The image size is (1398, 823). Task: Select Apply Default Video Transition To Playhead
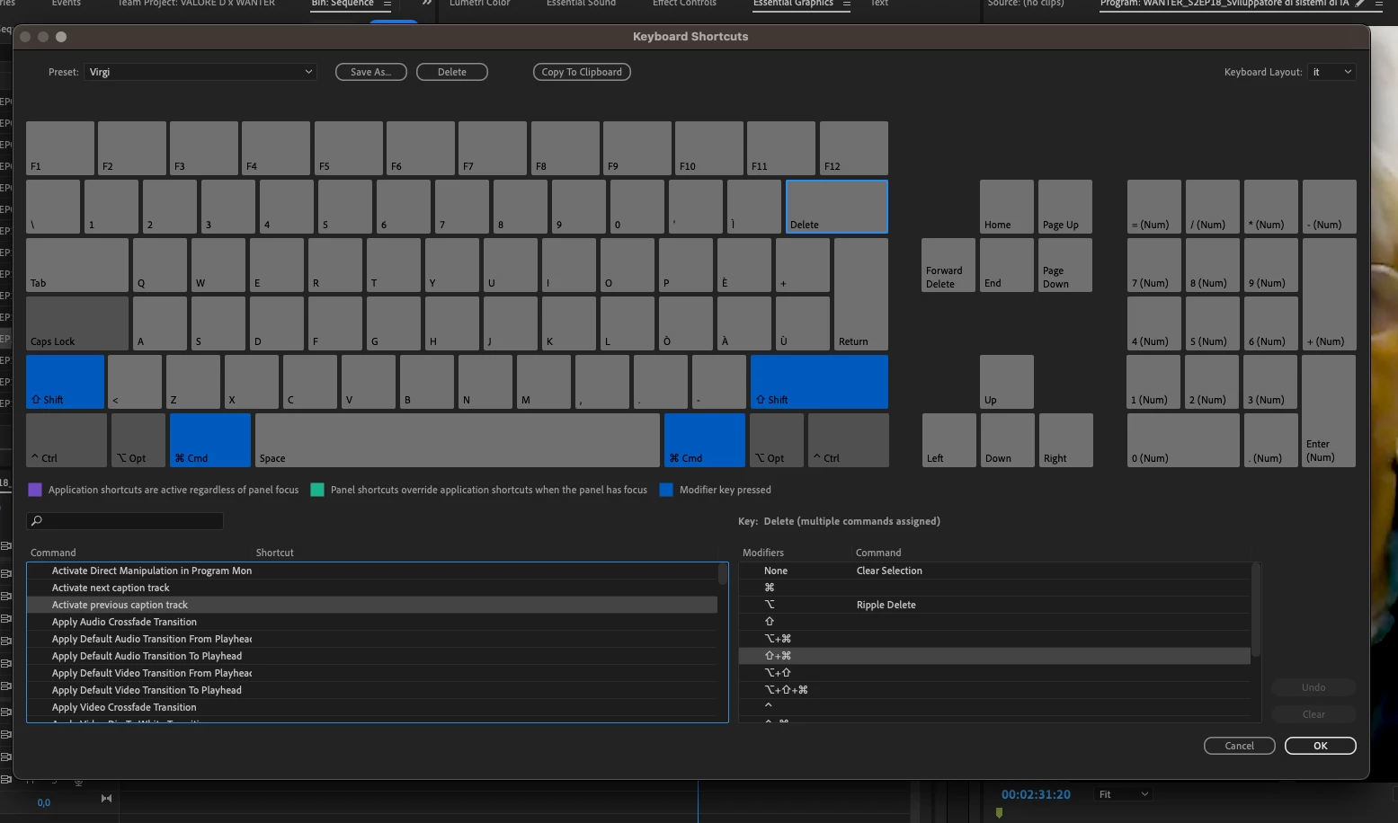click(372, 690)
